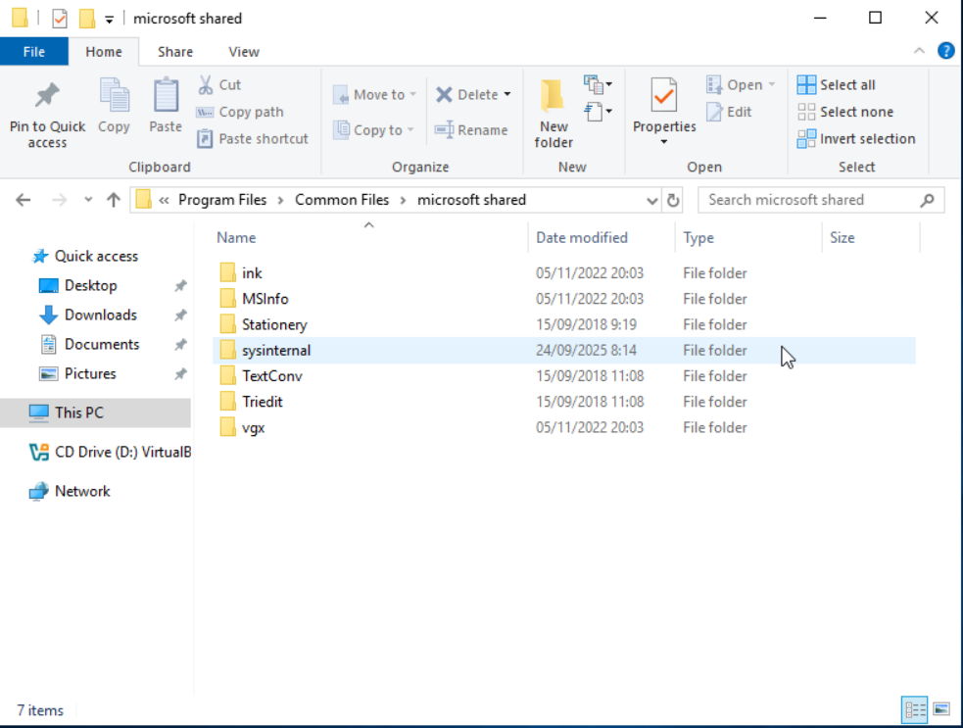Click the Search microsoft shared field

click(811, 200)
